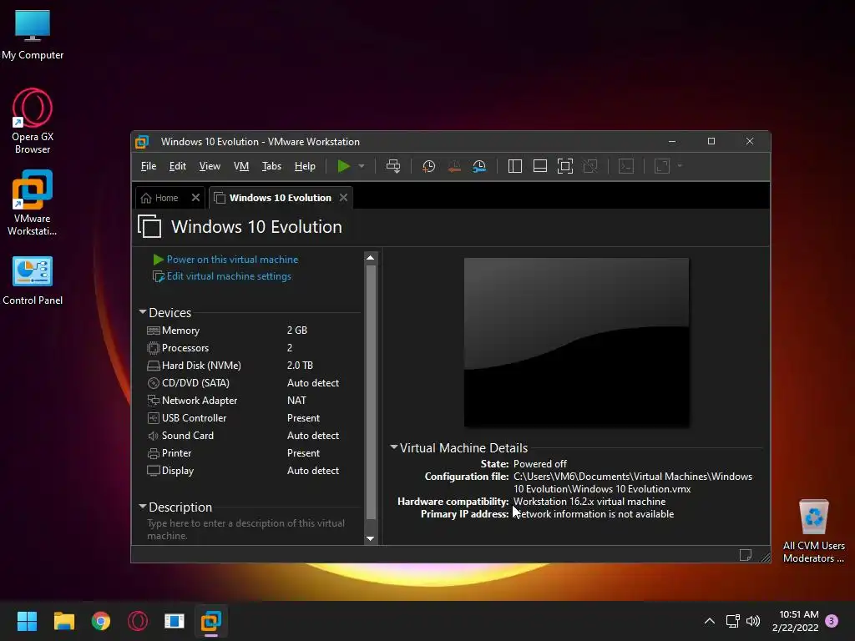Open the notification badge showing 3
Image resolution: width=855 pixels, height=641 pixels.
pyautogui.click(x=832, y=621)
